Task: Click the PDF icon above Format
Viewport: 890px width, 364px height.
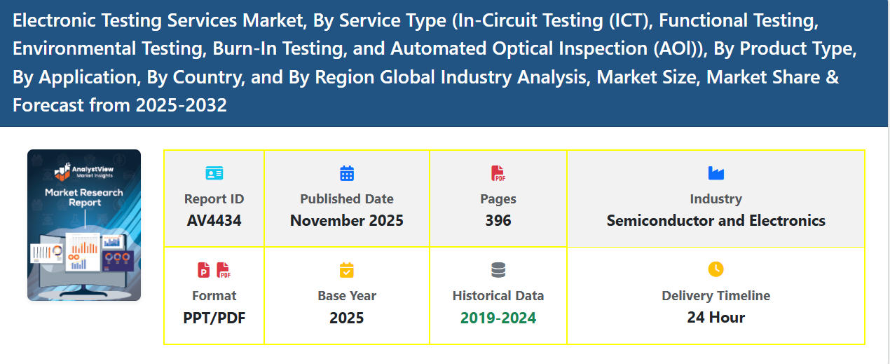Action: pyautogui.click(x=224, y=269)
